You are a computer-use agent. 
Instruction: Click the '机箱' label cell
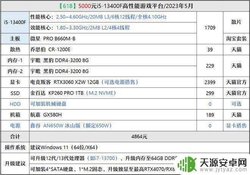pos(15,115)
